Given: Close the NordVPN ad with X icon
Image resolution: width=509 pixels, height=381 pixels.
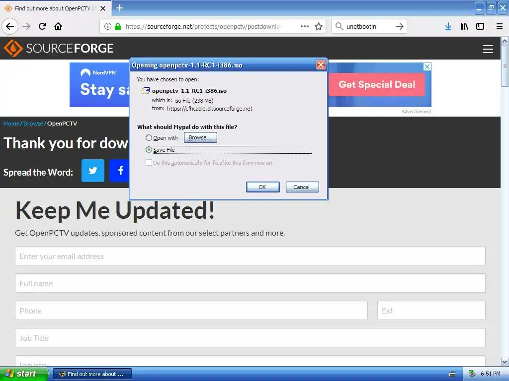Looking at the screenshot, I should pos(427,66).
